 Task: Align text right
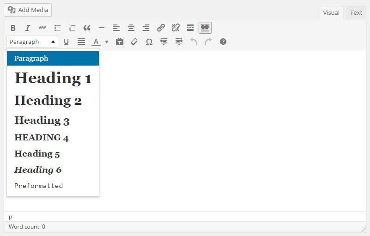[x=146, y=28]
